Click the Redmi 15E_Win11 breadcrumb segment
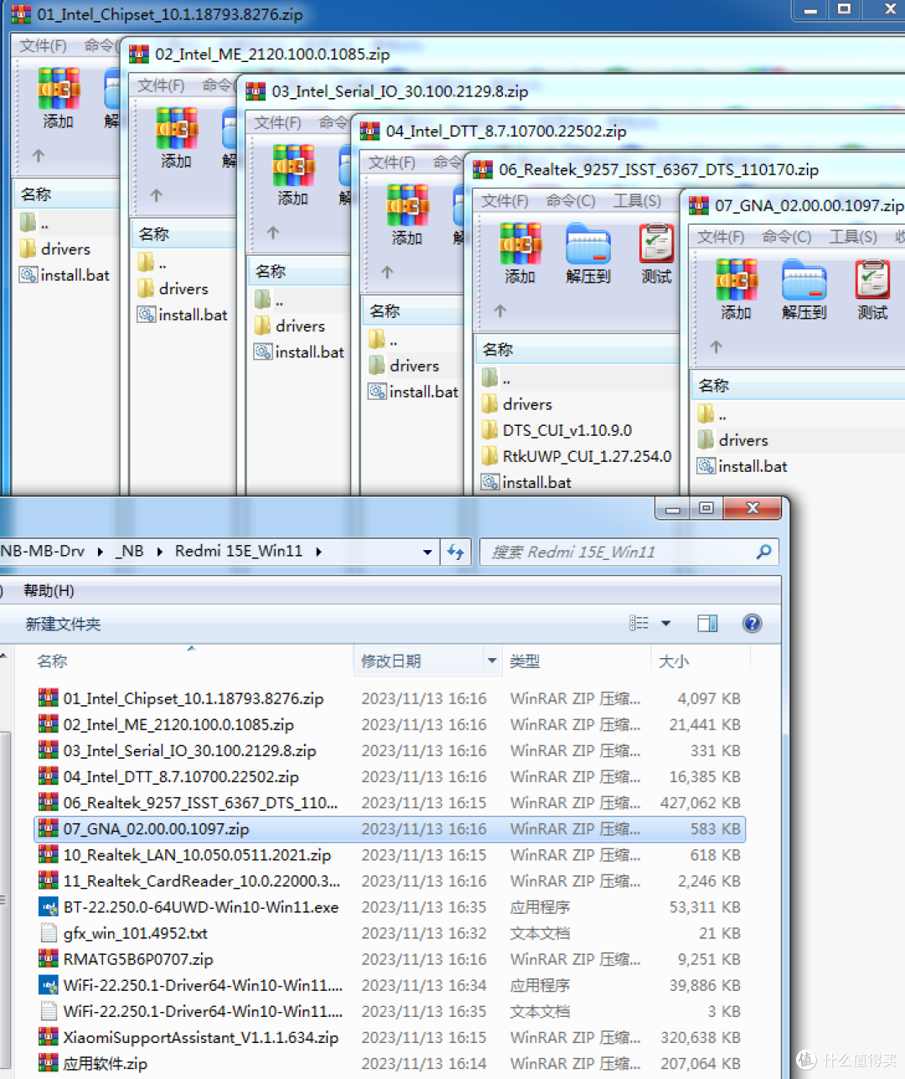 pos(238,551)
